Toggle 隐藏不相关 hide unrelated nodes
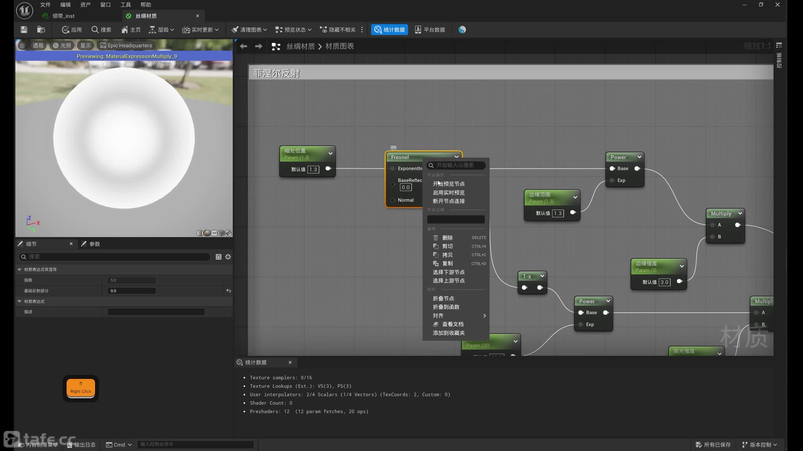This screenshot has height=451, width=803. pos(338,30)
